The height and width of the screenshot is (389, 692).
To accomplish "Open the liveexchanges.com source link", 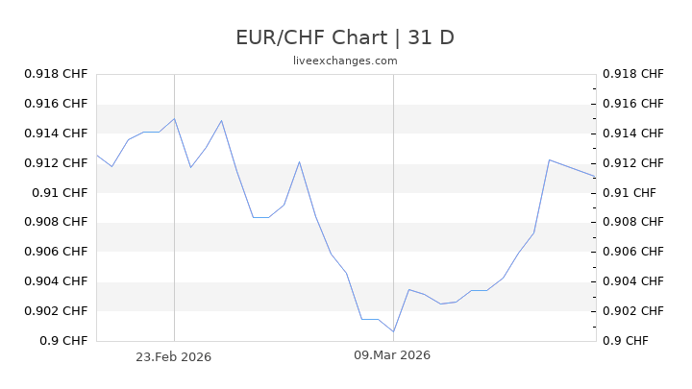I will tap(345, 61).
